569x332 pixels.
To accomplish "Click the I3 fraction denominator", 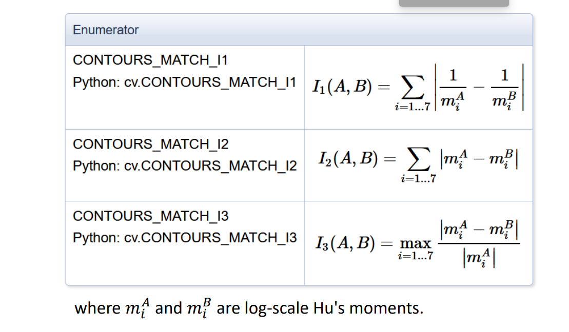I will tap(479, 258).
